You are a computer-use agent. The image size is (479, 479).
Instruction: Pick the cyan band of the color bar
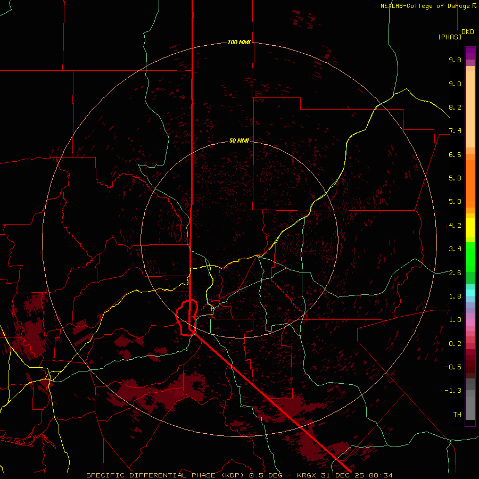470,292
